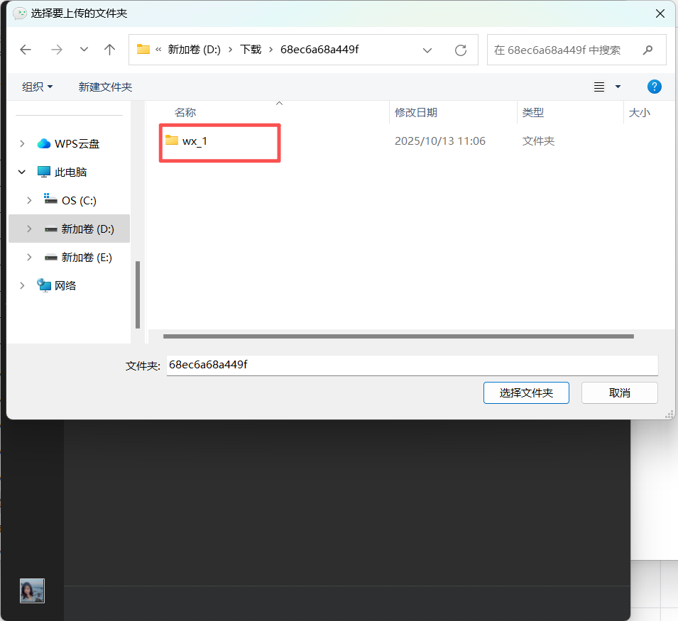This screenshot has height=621, width=678.
Task: Expand the address bar history dropdown
Action: 427,50
